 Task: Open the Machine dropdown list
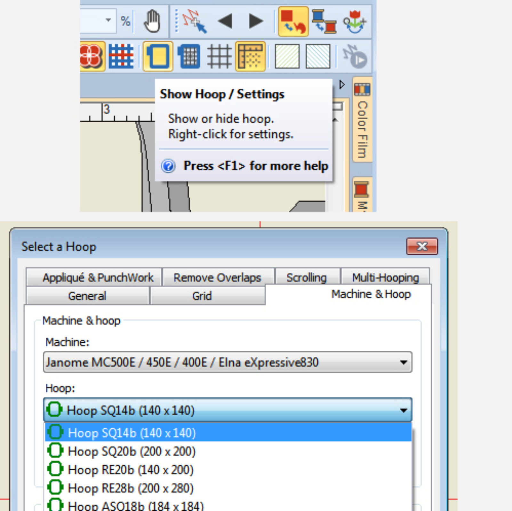tap(228, 362)
